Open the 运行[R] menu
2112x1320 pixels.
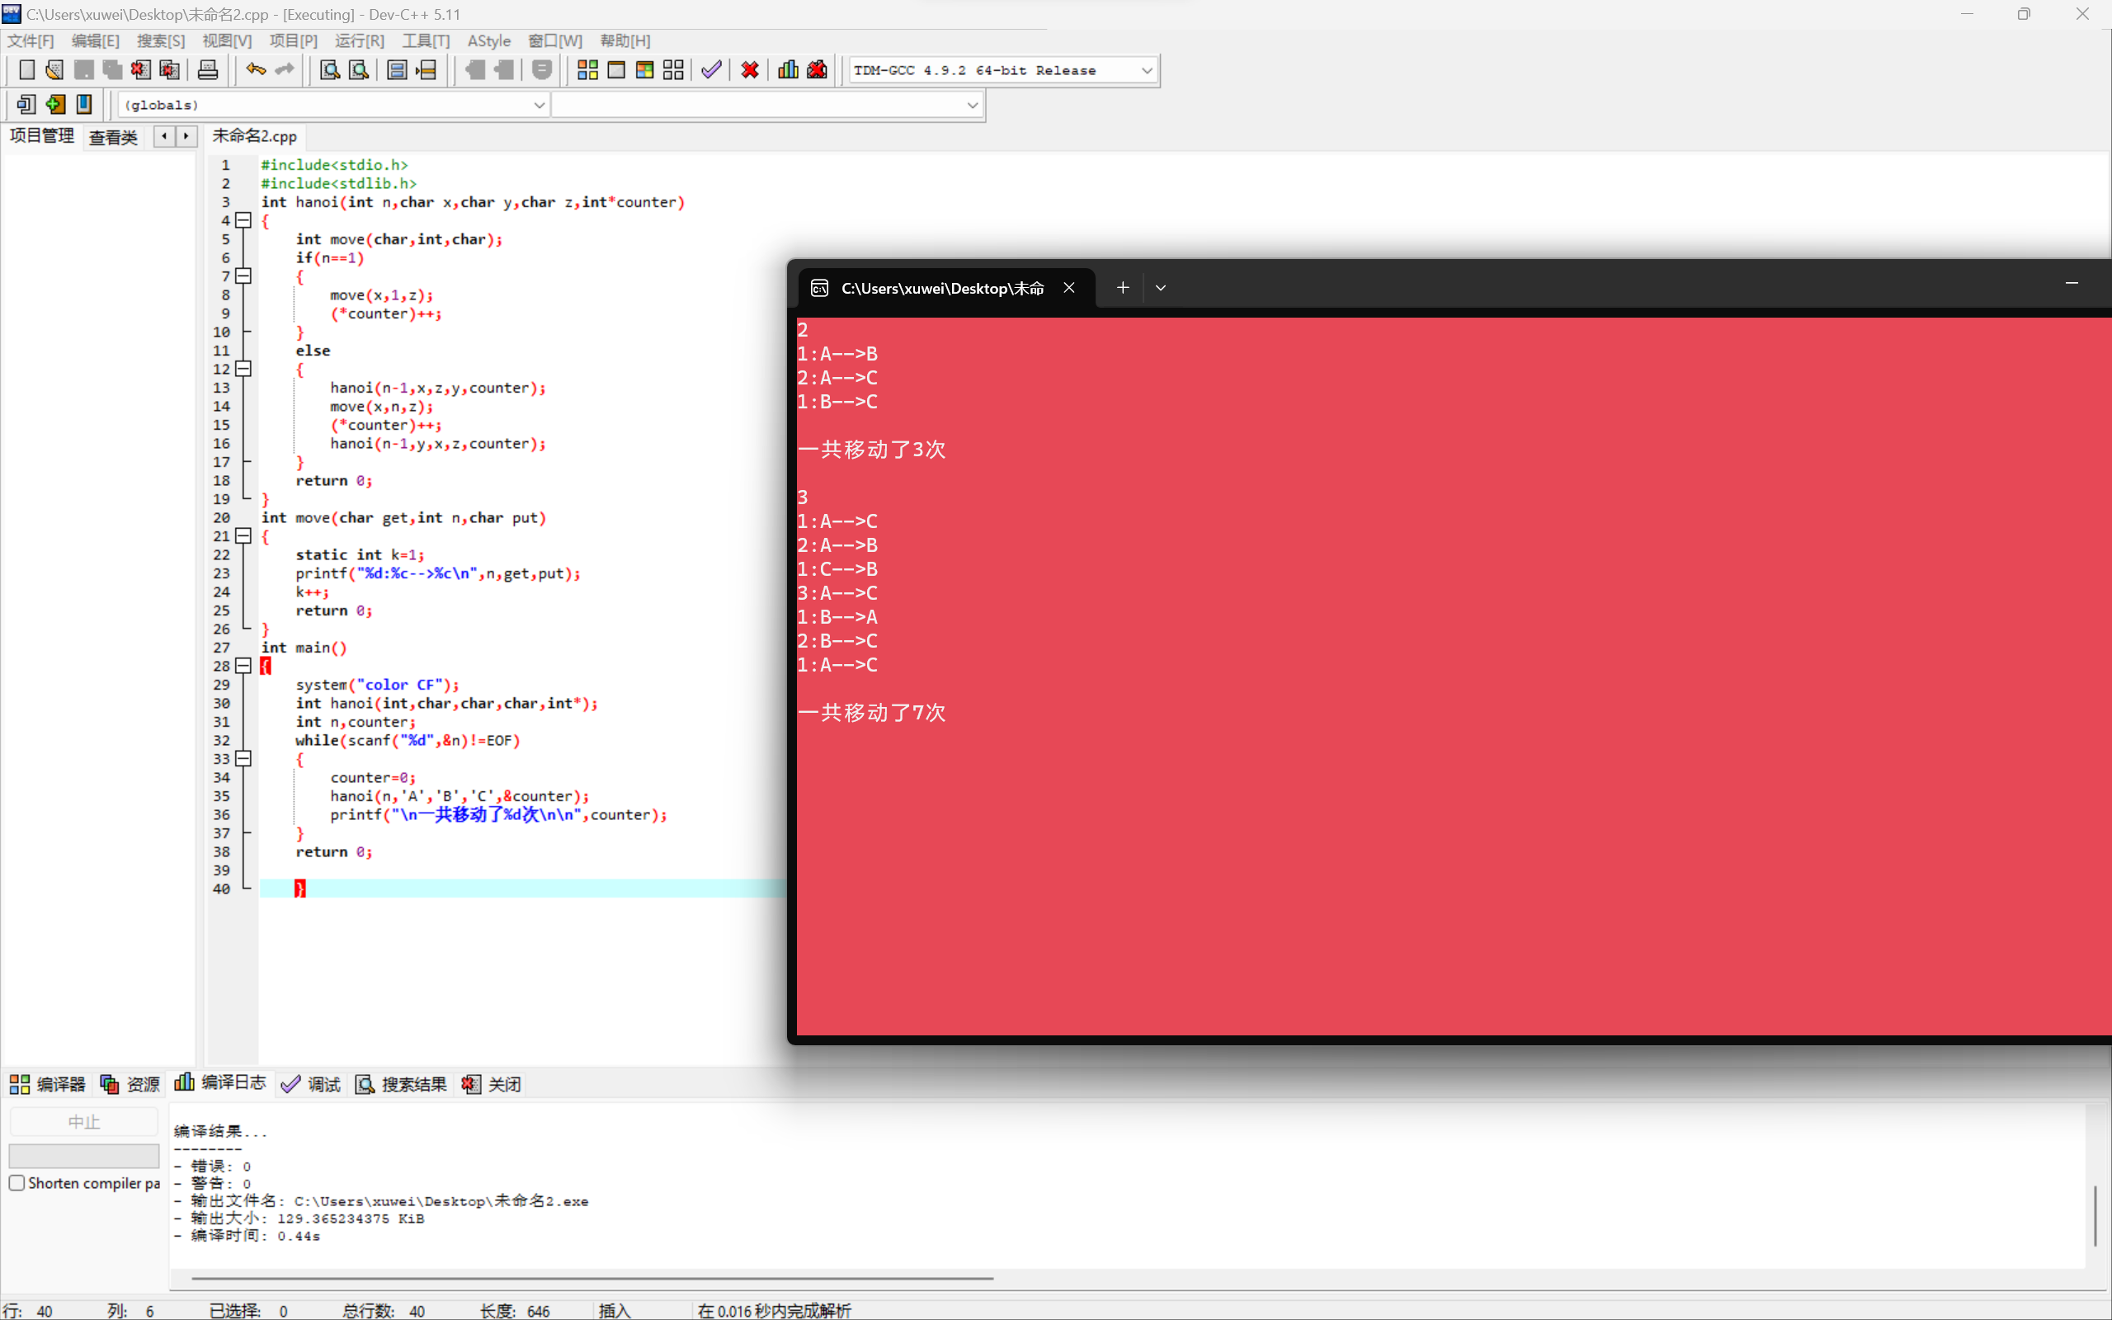[x=359, y=41]
